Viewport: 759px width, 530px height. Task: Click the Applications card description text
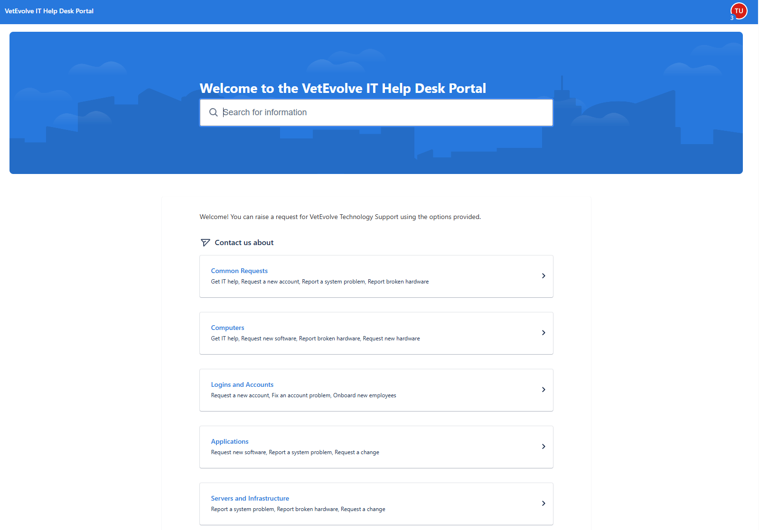click(x=295, y=452)
